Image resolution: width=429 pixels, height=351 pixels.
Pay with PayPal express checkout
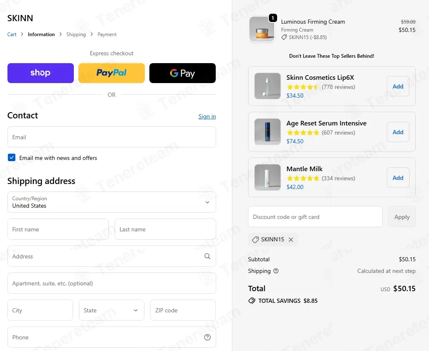click(x=111, y=73)
